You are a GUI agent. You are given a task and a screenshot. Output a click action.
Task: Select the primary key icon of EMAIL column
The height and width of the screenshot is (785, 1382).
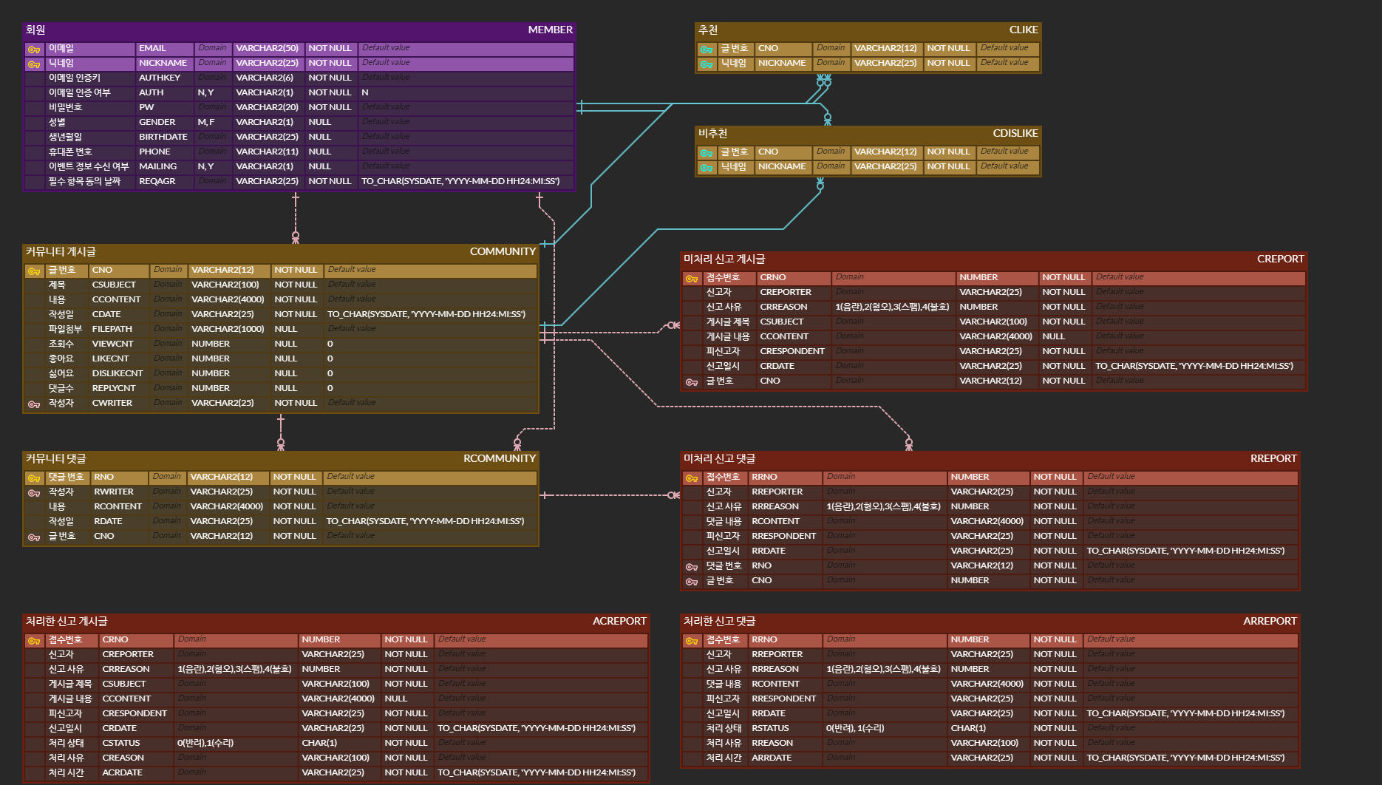tap(33, 48)
